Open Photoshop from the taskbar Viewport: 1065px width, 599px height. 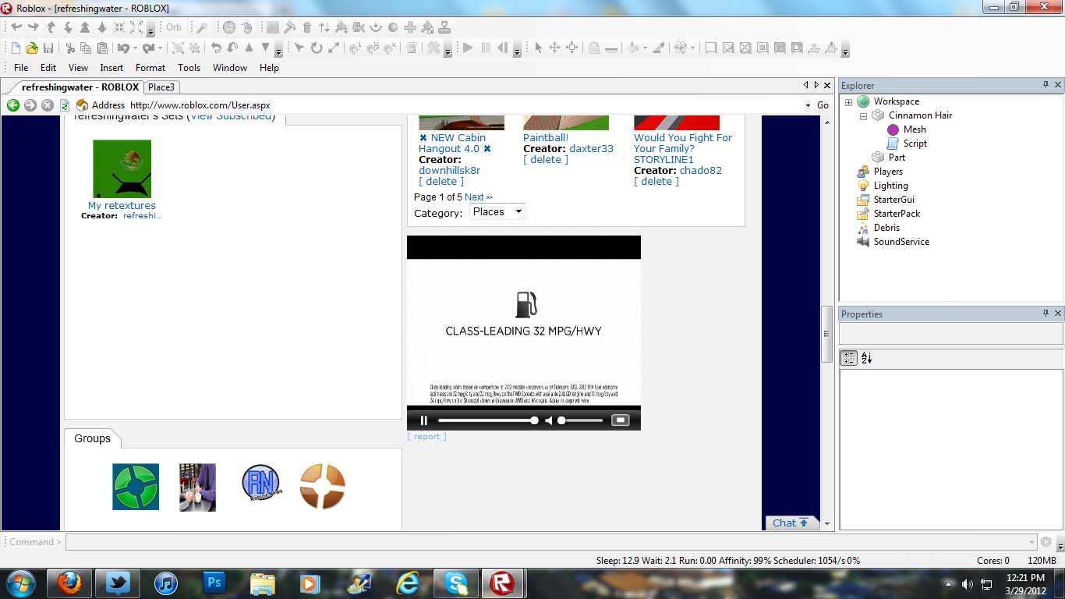pyautogui.click(x=214, y=583)
